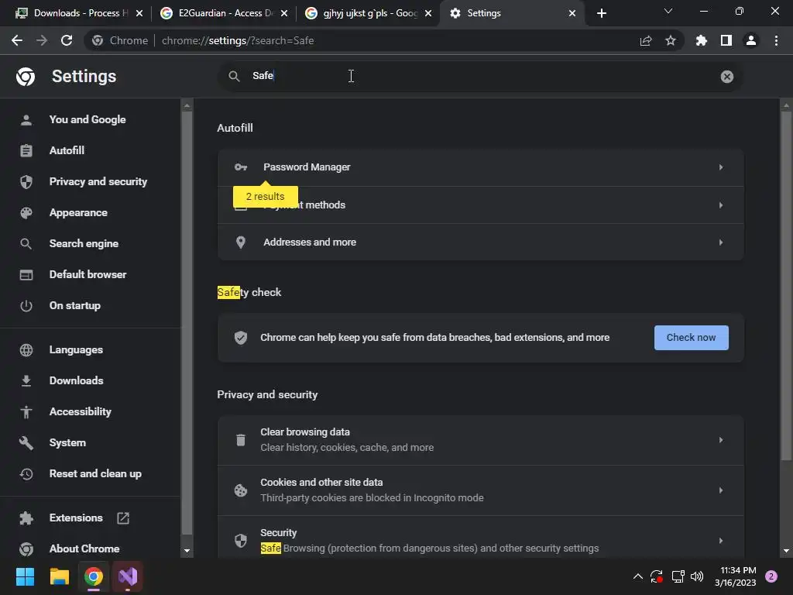Expand Payment methods arrow

(721, 205)
